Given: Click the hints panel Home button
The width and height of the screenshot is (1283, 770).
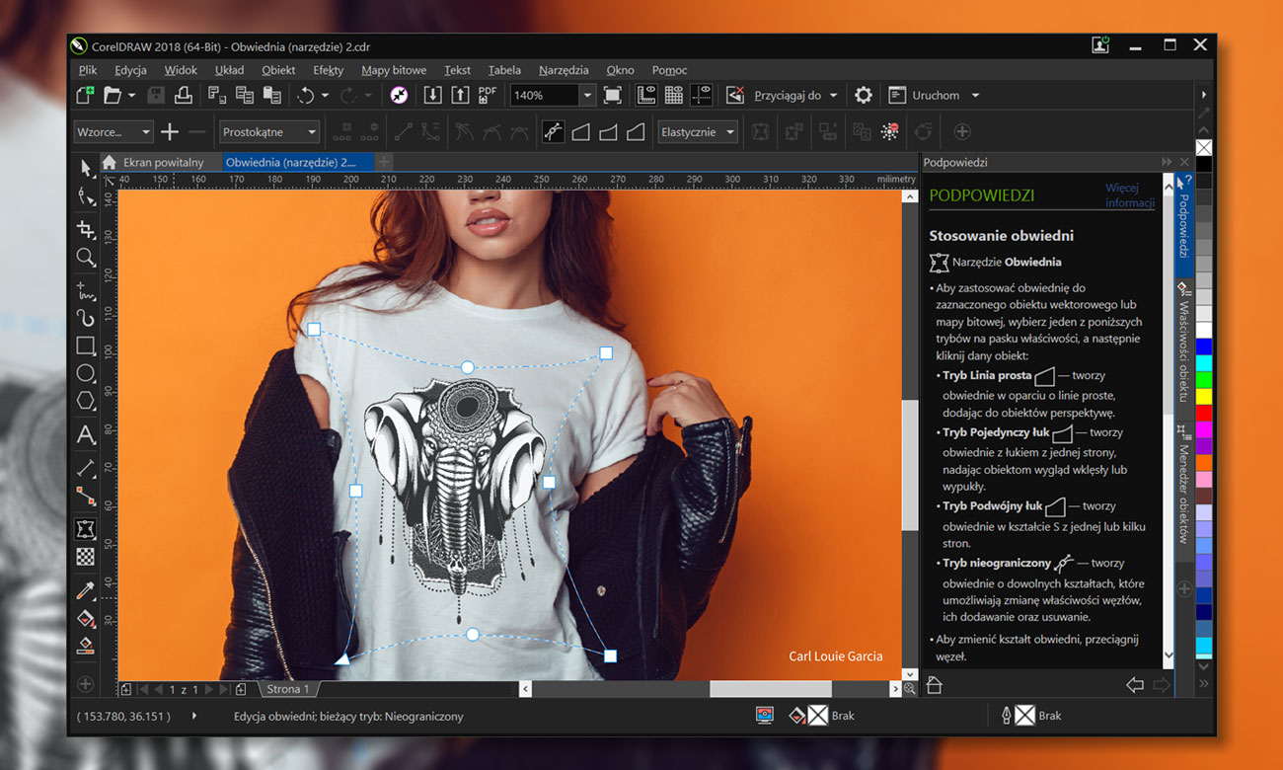Looking at the screenshot, I should [x=935, y=685].
